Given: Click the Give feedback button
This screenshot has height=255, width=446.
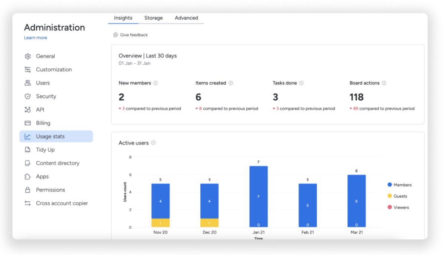Looking at the screenshot, I should point(130,35).
